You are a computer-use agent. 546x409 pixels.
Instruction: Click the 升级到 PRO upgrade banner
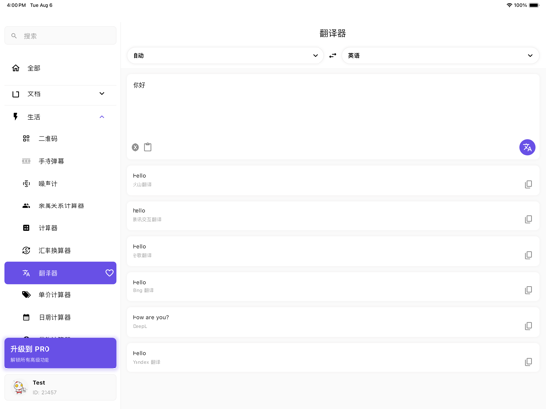[60, 353]
